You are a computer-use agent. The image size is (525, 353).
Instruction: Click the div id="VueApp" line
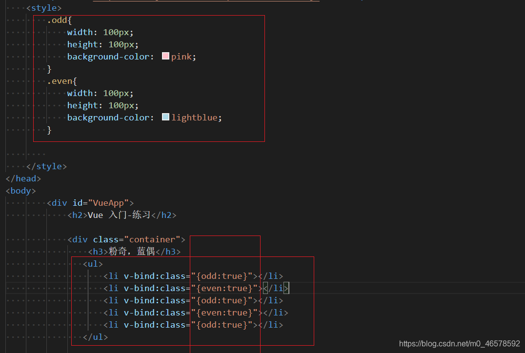tap(90, 203)
